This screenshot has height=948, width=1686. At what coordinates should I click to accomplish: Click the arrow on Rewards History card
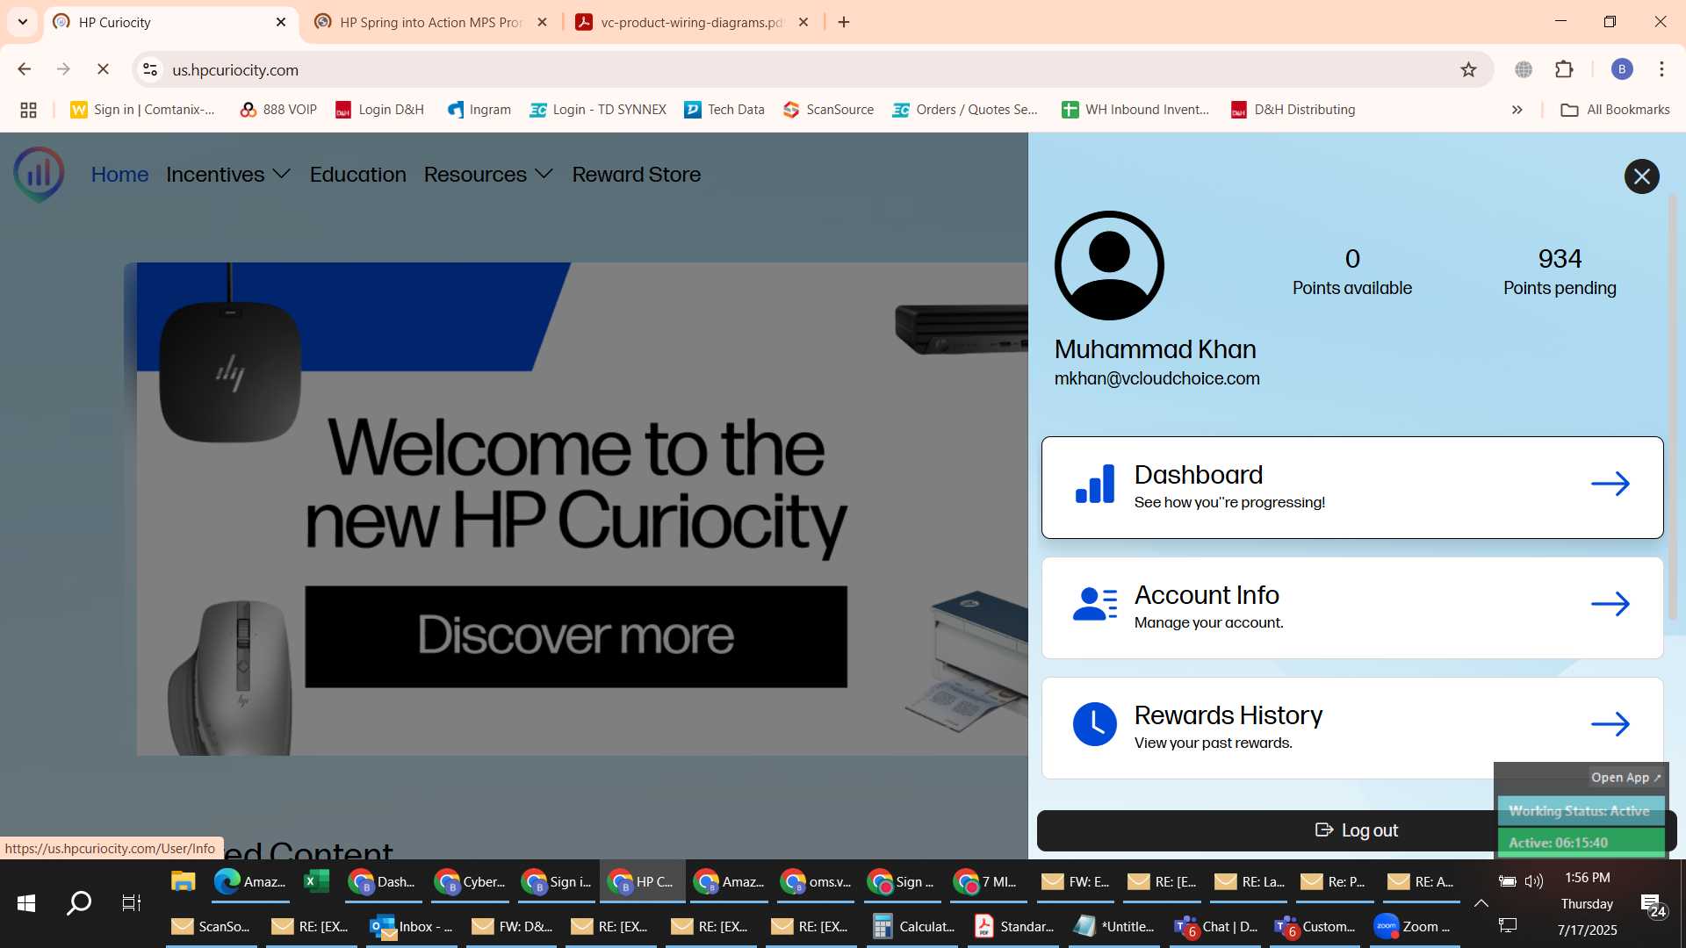tap(1610, 724)
